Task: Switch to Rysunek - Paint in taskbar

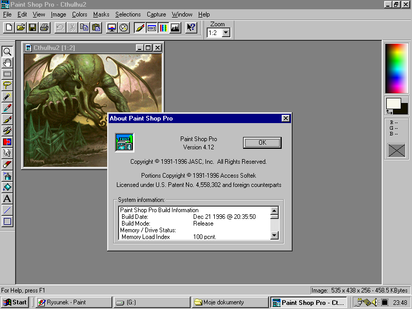Action: [73, 302]
